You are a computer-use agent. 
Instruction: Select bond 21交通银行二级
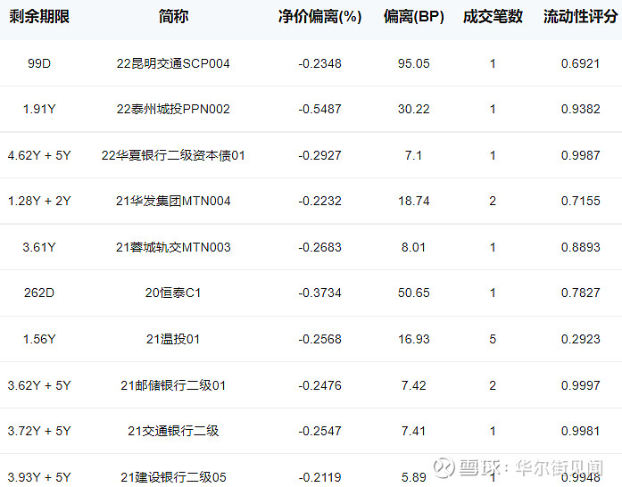coord(173,431)
